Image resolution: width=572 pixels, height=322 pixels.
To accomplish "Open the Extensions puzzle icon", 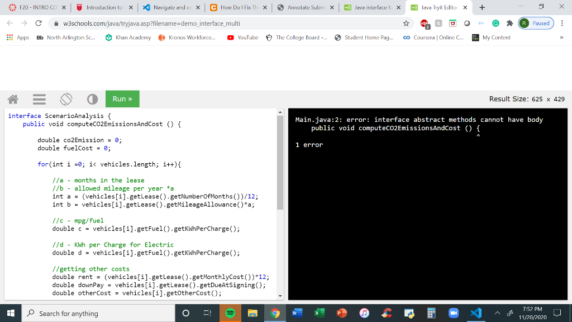I will (x=509, y=23).
